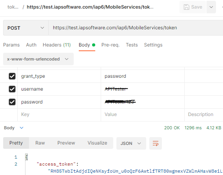Expand the response Body dropdown
Screen dimensions: 223x175
14,128
